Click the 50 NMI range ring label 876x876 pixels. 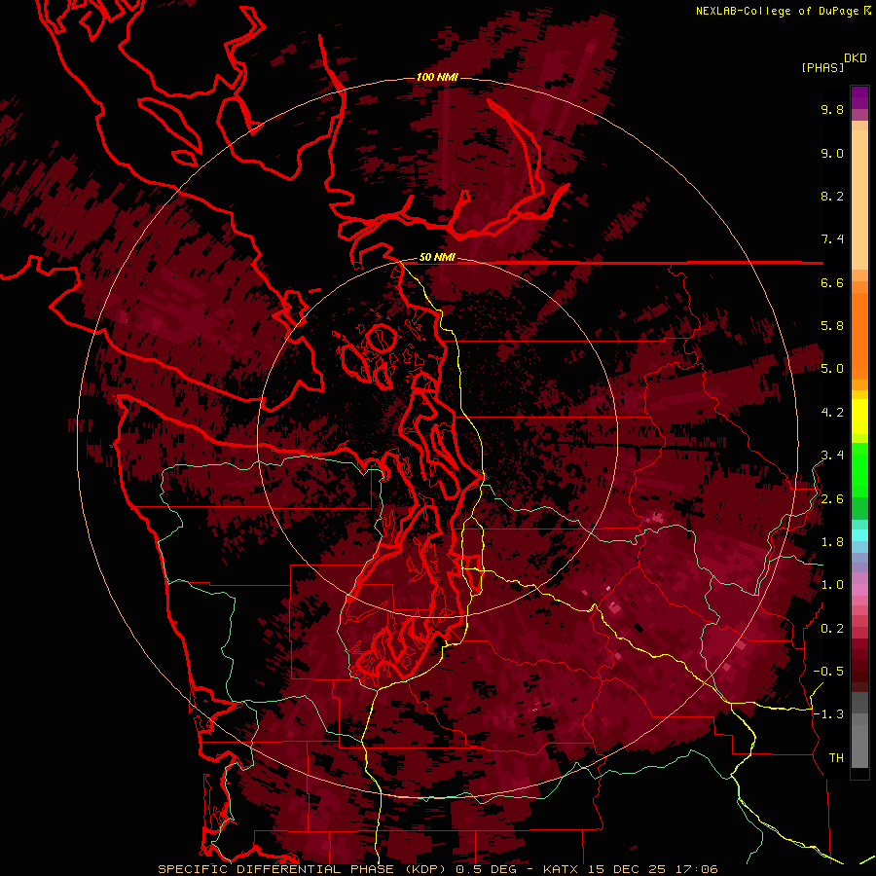point(437,258)
